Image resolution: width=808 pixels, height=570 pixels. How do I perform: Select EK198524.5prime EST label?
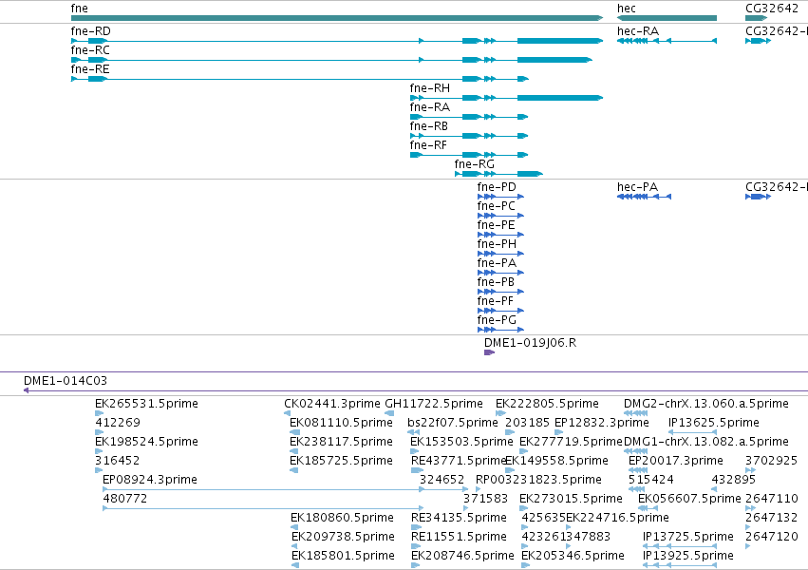click(x=146, y=442)
